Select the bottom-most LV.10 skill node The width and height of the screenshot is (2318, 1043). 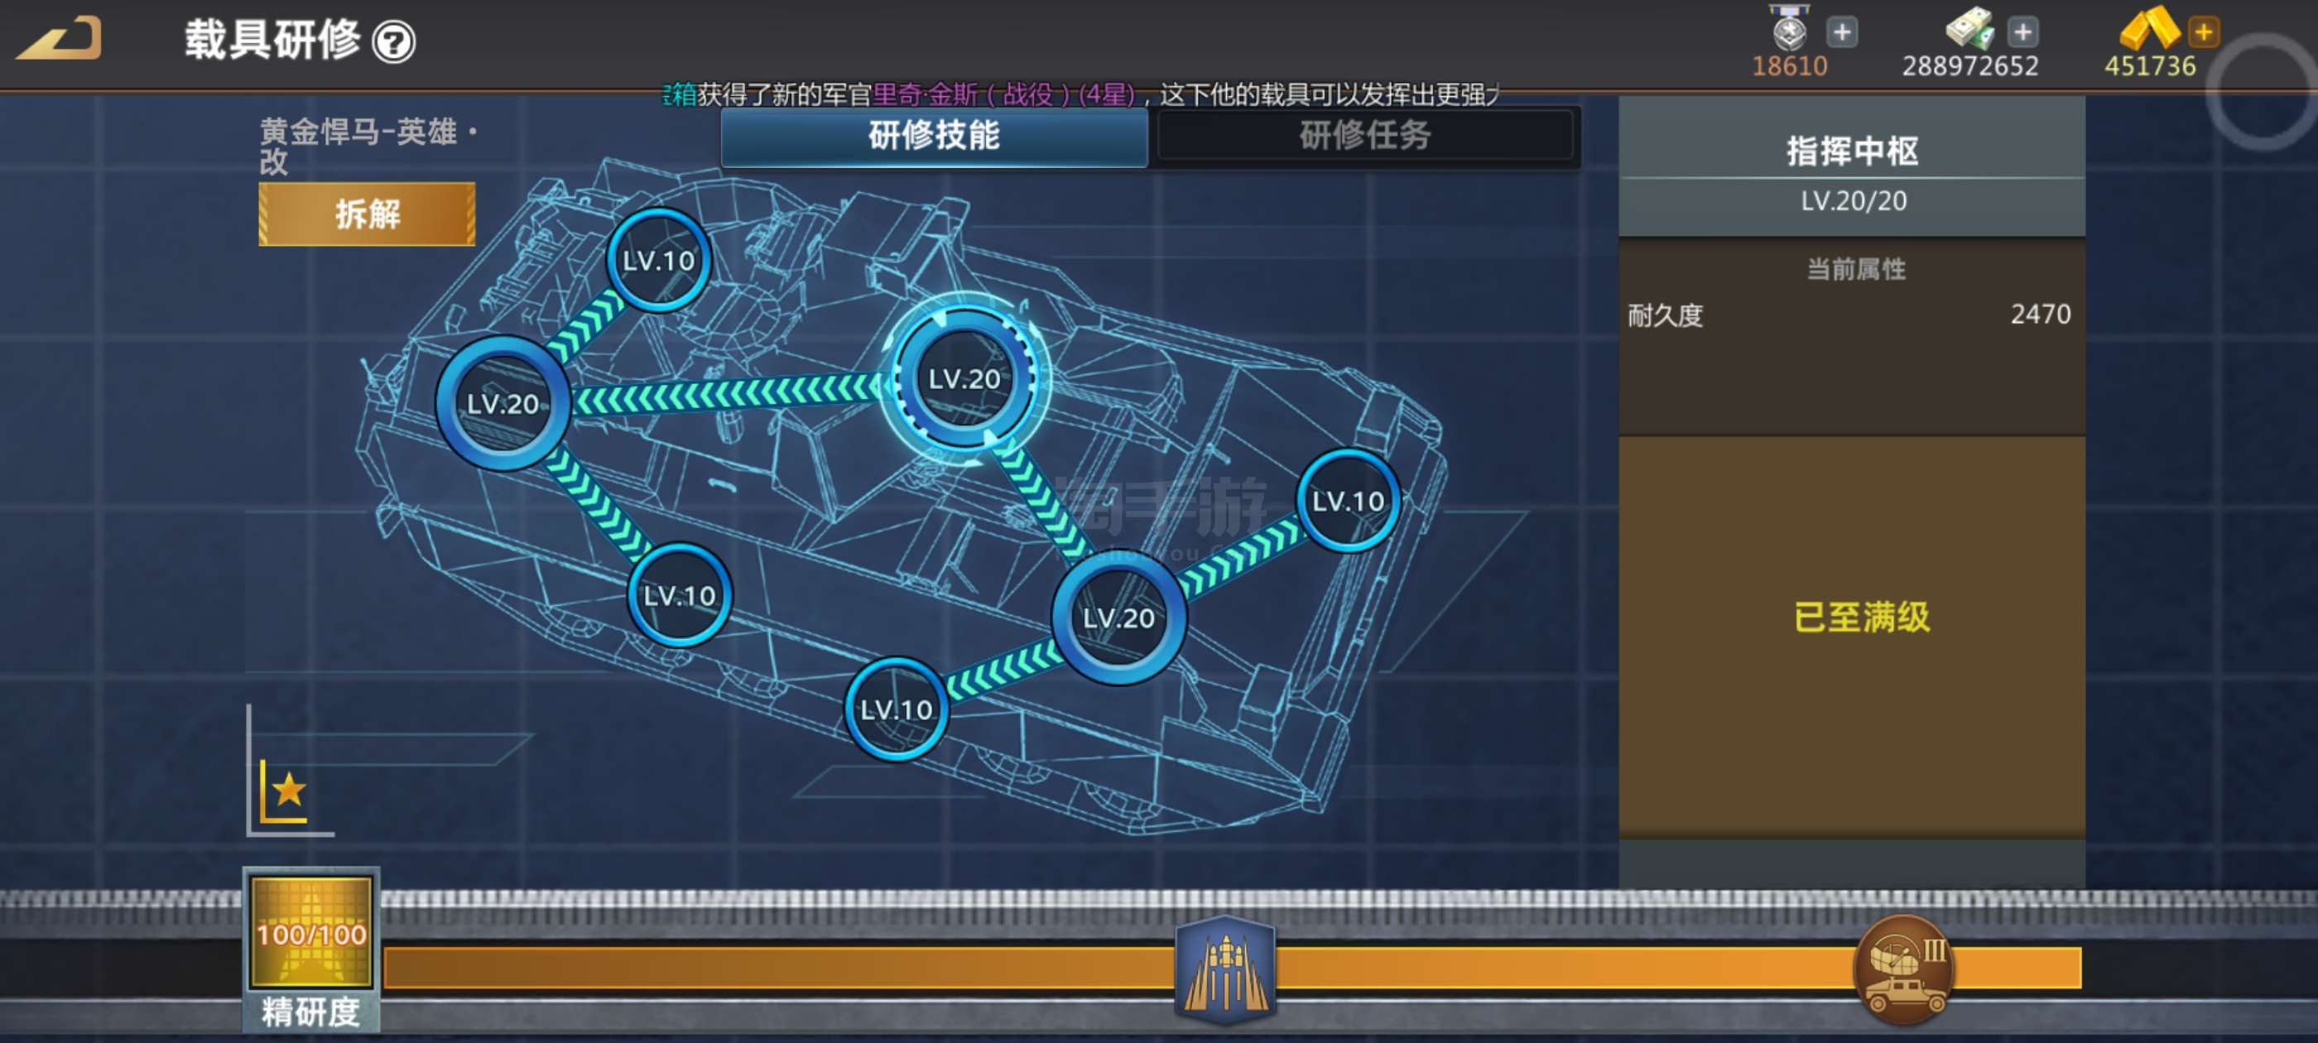pyautogui.click(x=897, y=709)
